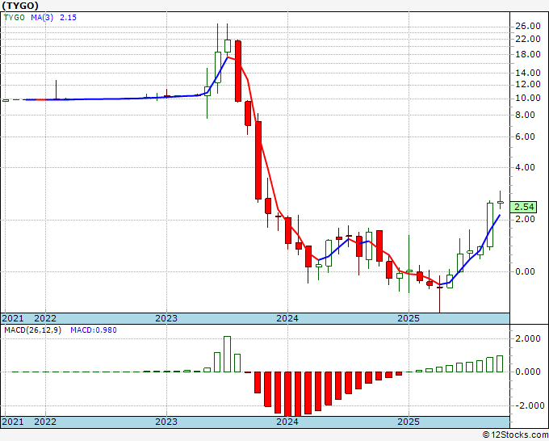
Task: Select the TYGO legend label
Action: (15, 18)
